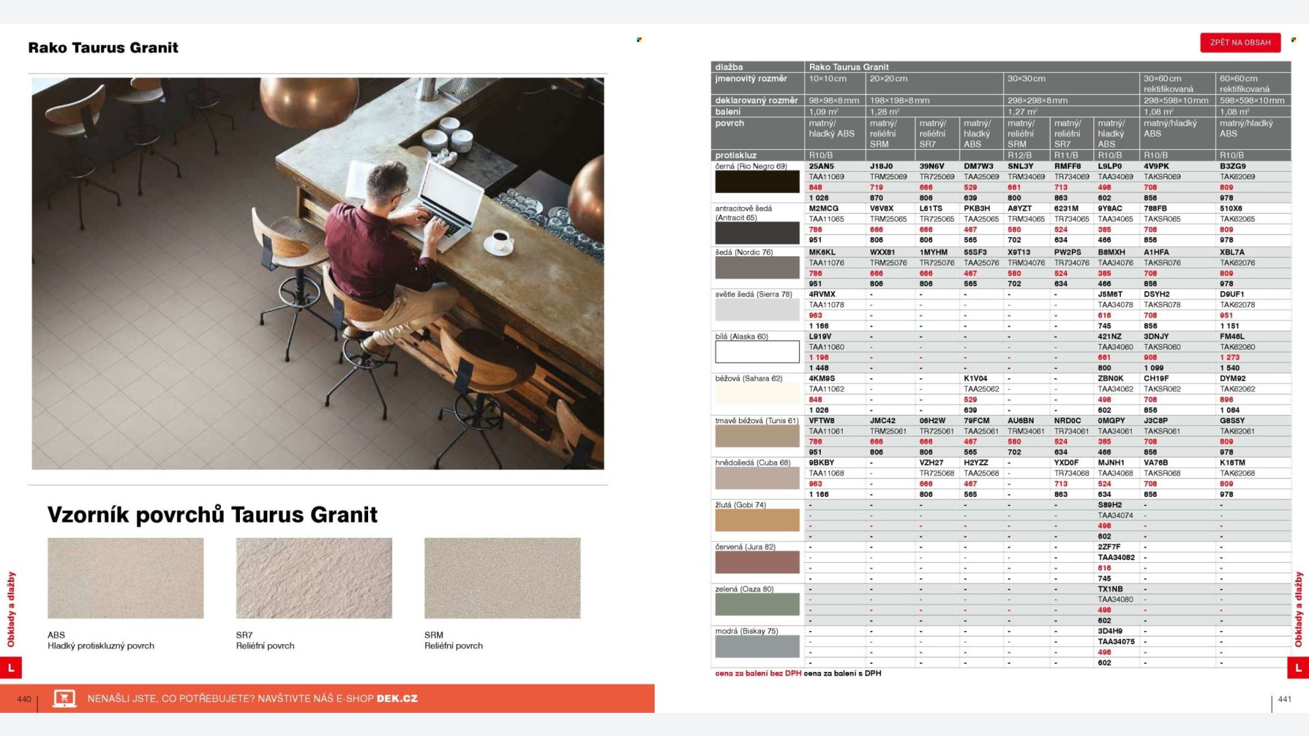Click the tmavě béžová Tunis 61 swatch
Screen dimensions: 1309x736
[x=757, y=436]
